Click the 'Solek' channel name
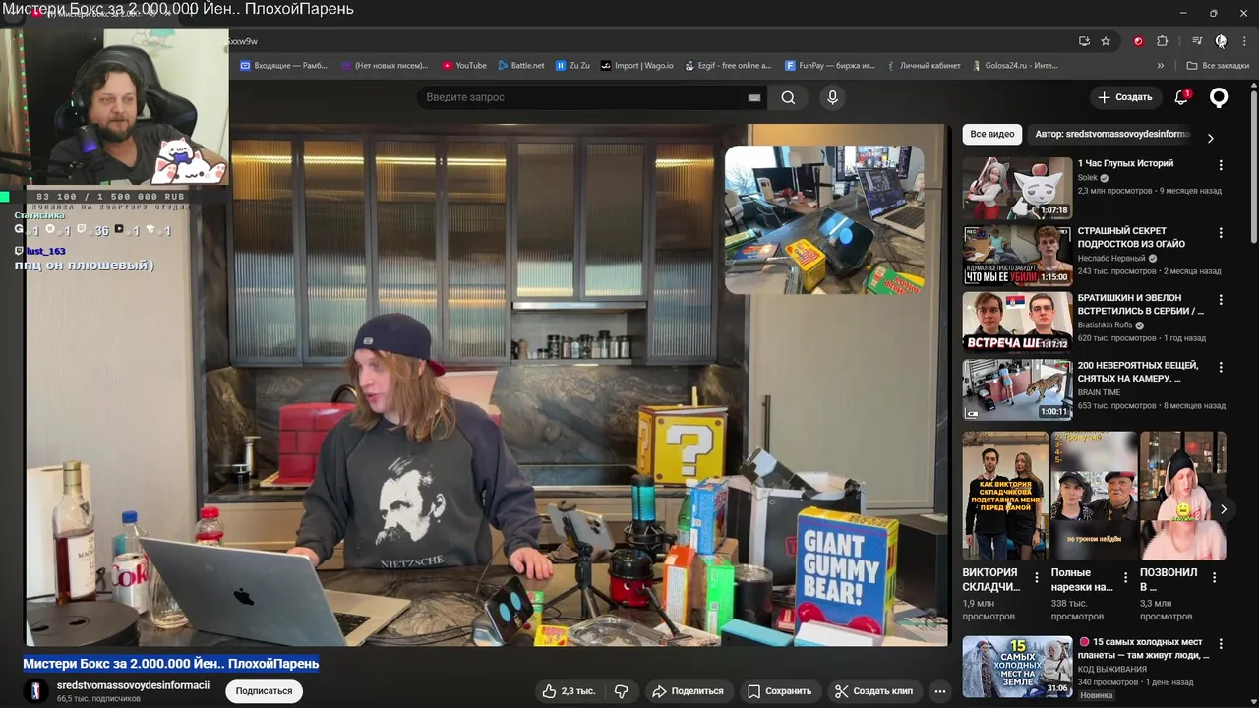The height and width of the screenshot is (708, 1259). (1087, 178)
